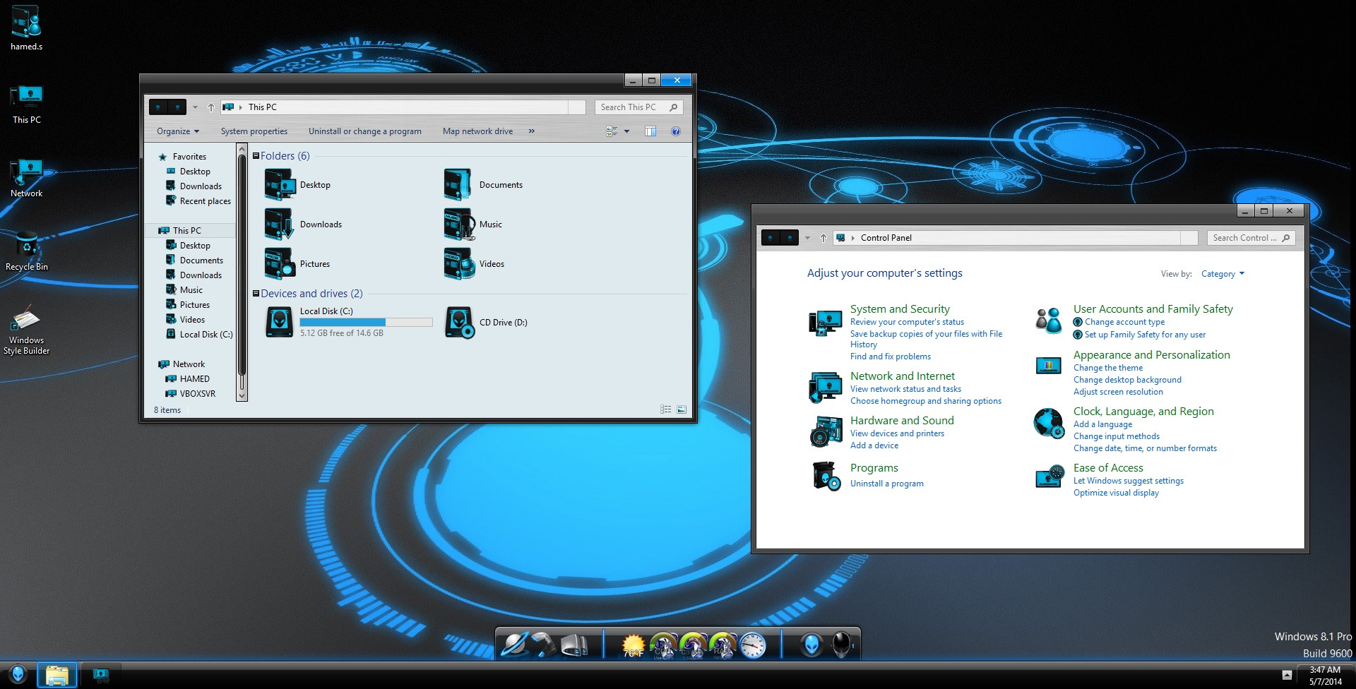Click the Uninstall a program link
The height and width of the screenshot is (689, 1356).
(886, 484)
